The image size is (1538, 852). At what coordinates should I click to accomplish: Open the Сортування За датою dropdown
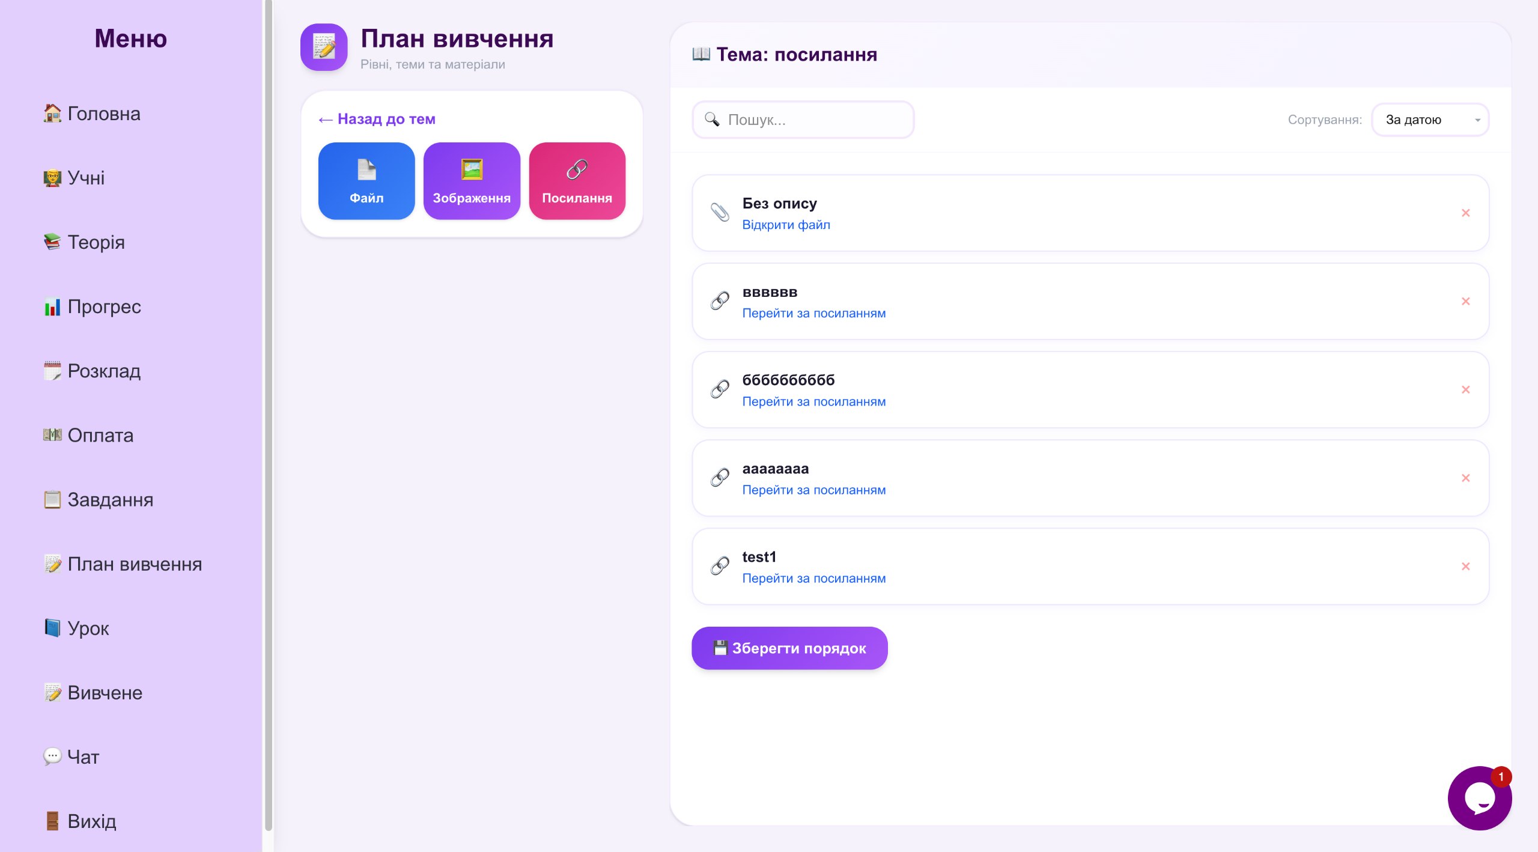[1430, 120]
